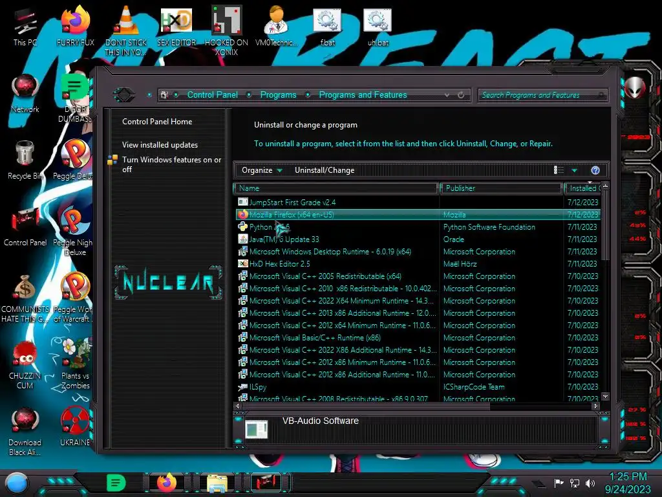Click the network tray icon
662x497 pixels.
(575, 483)
